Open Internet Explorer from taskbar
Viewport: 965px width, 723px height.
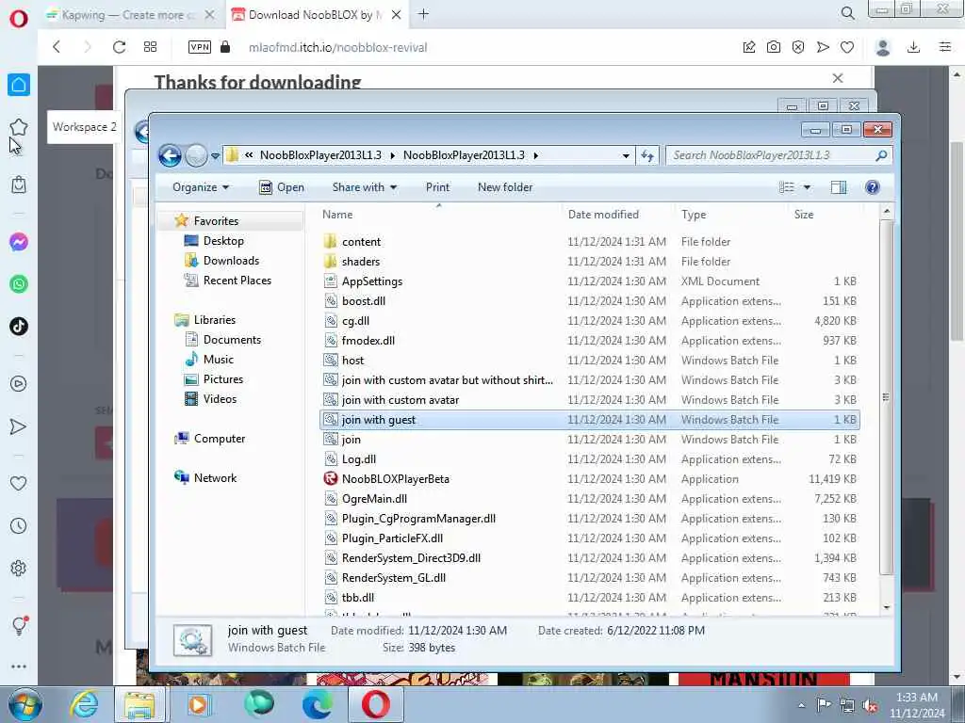pyautogui.click(x=84, y=704)
